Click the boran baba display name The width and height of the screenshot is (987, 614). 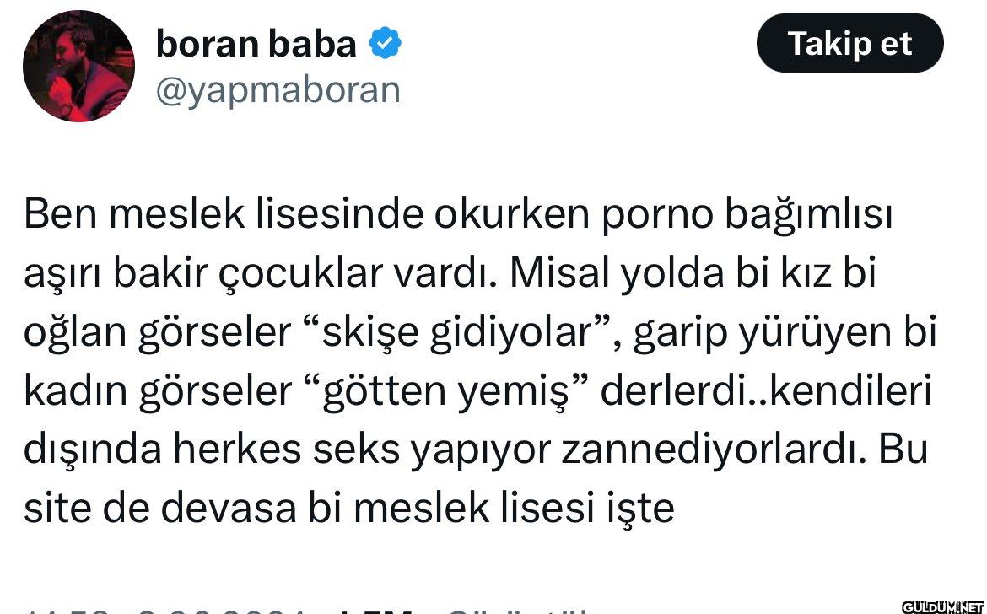[x=256, y=44]
